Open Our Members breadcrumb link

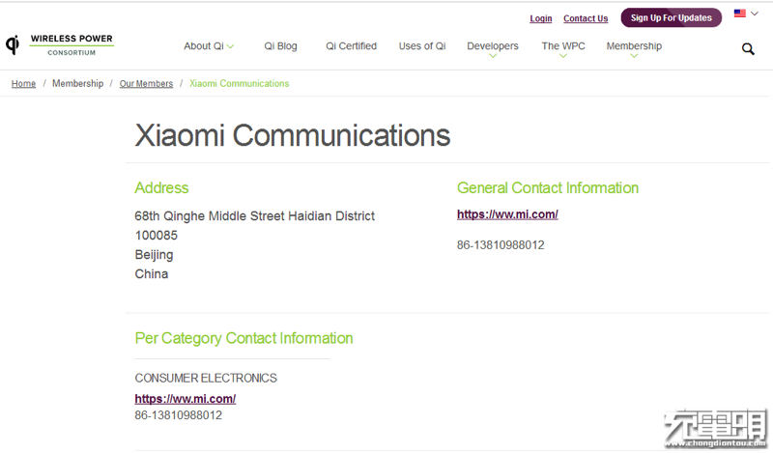point(147,83)
